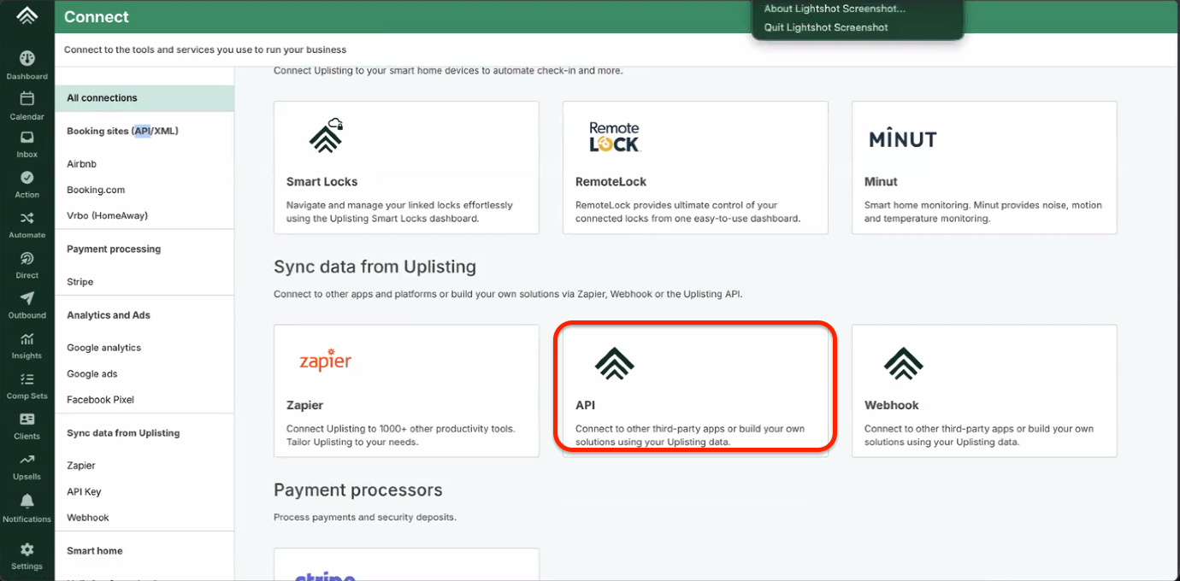Image resolution: width=1180 pixels, height=581 pixels.
Task: Open the Outbound paper plane icon
Action: point(27,298)
